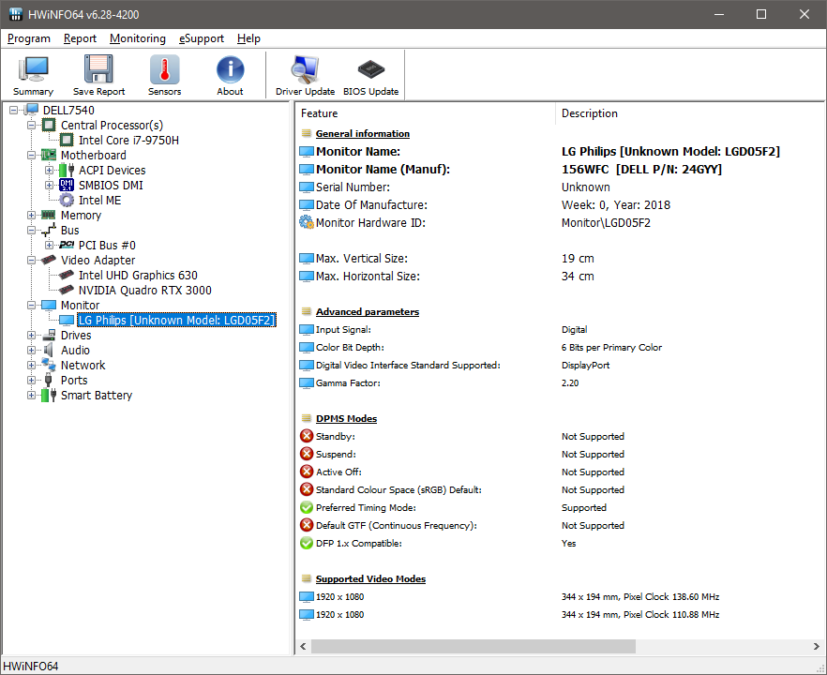Viewport: 827px width, 675px height.
Task: Click the Monitor Hardware ID gear icon
Action: tap(307, 222)
